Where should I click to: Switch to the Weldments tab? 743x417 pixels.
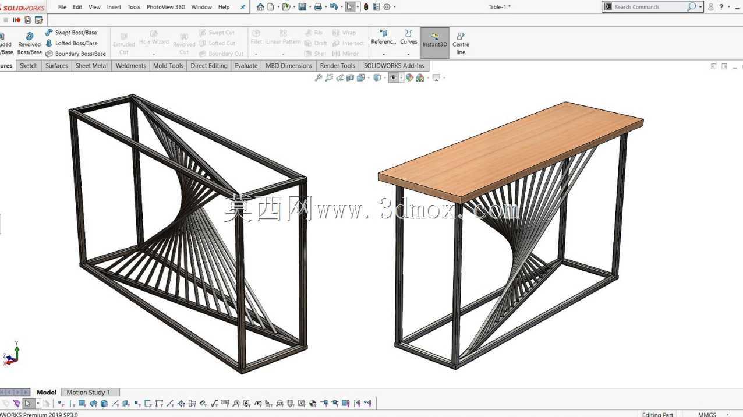130,66
